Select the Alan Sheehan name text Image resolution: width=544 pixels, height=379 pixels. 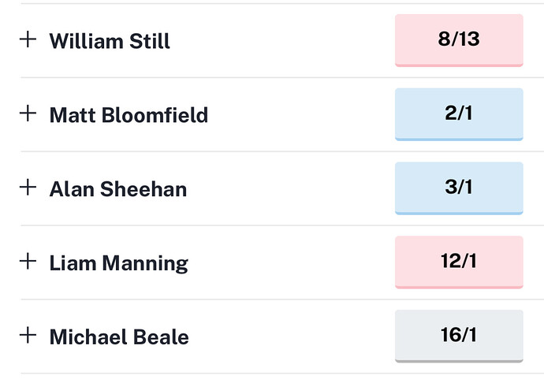point(118,189)
